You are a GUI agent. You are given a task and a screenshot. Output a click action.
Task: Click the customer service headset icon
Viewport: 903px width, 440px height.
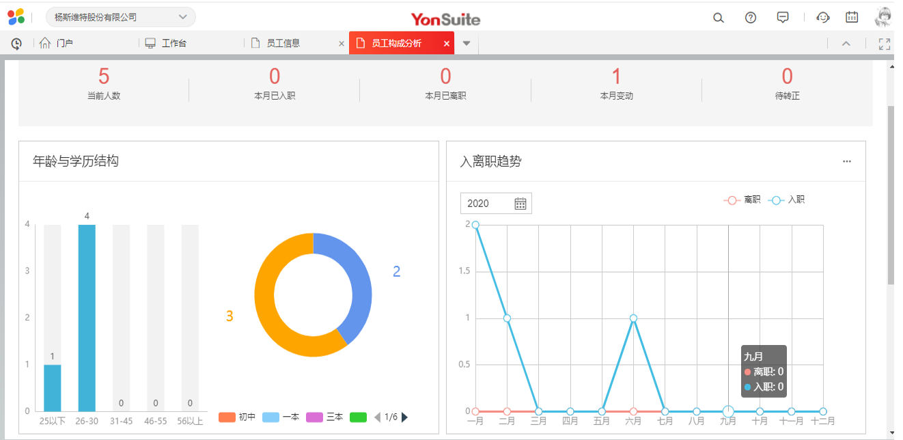point(823,18)
